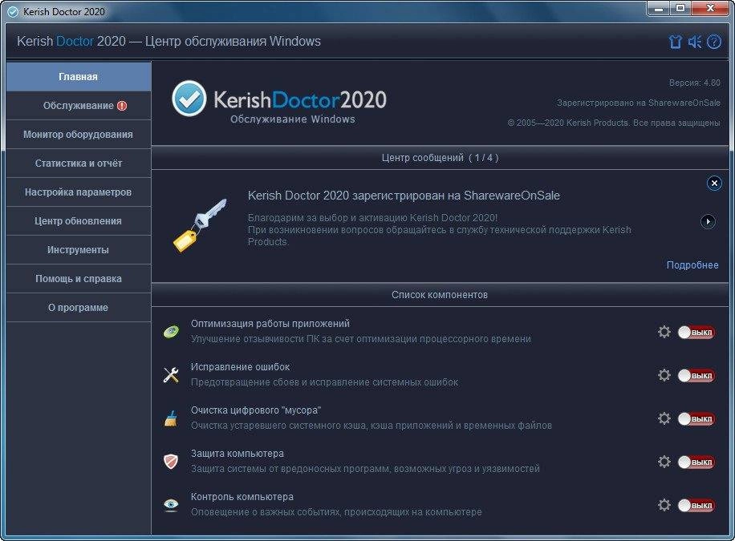
Task: Click the Центр сообщений (1/4) header
Action: [440, 158]
